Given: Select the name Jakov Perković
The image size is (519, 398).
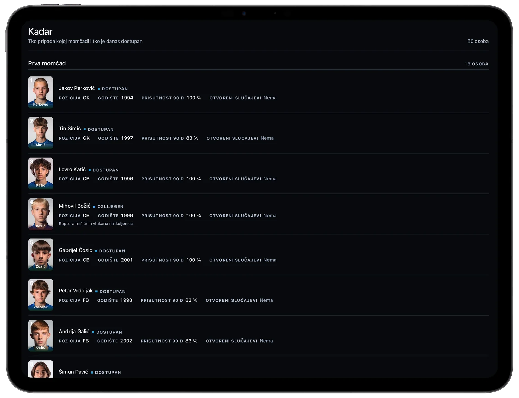Looking at the screenshot, I should [77, 88].
